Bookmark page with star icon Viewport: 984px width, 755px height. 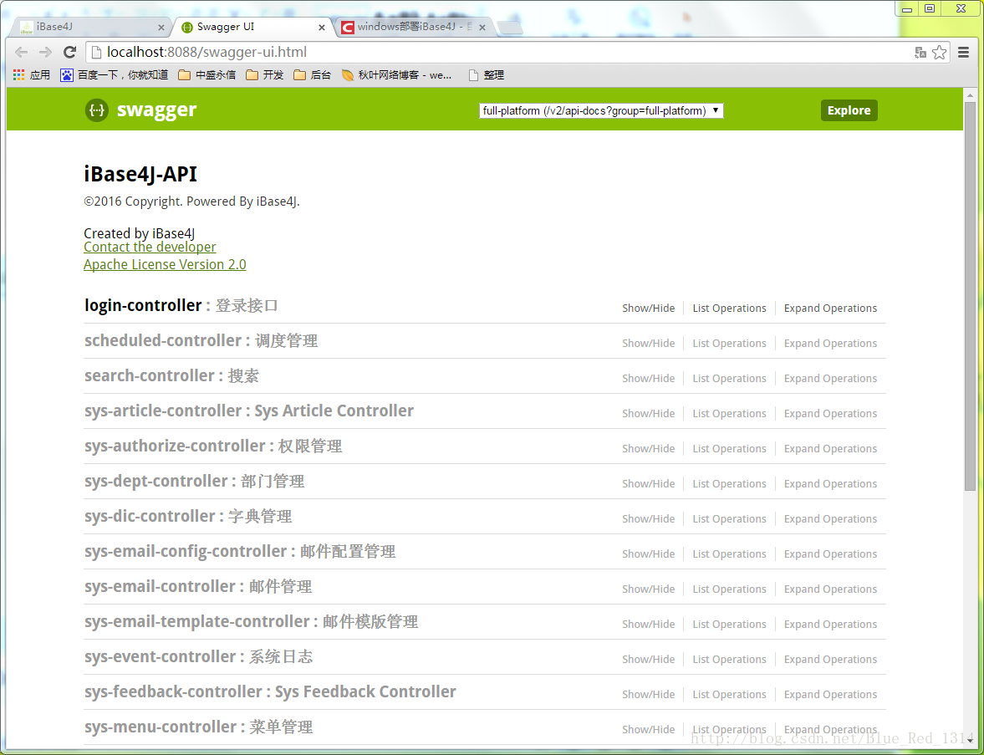[x=940, y=53]
